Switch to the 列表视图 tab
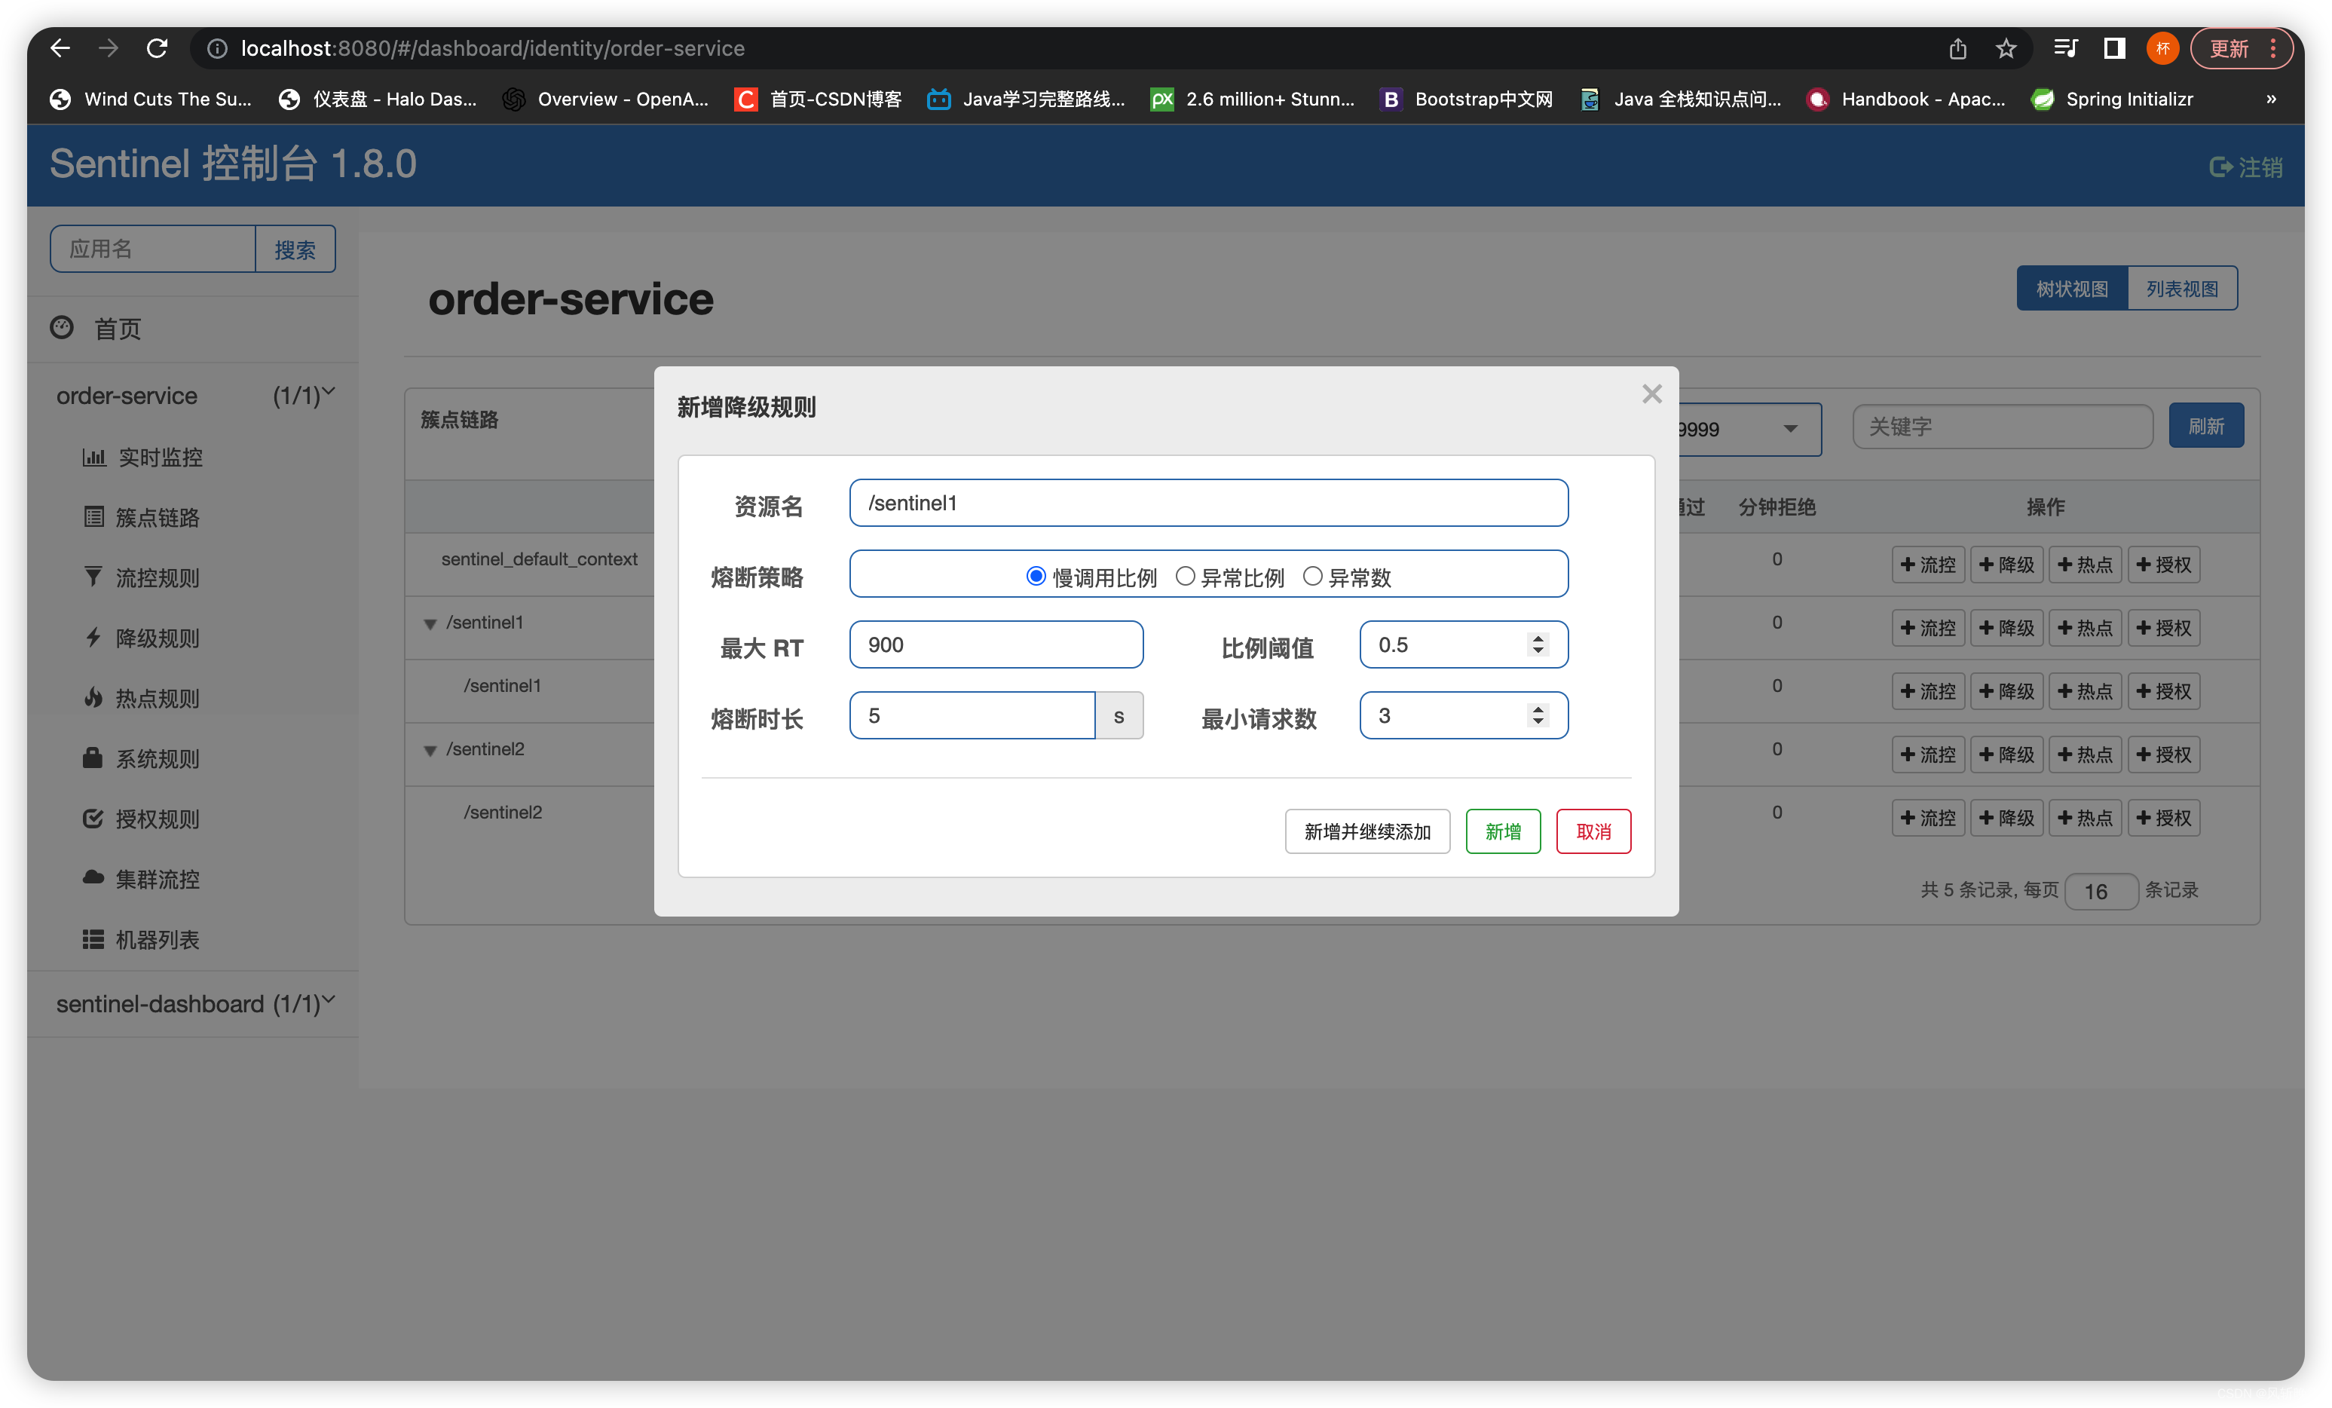This screenshot has height=1408, width=2332. (2181, 289)
